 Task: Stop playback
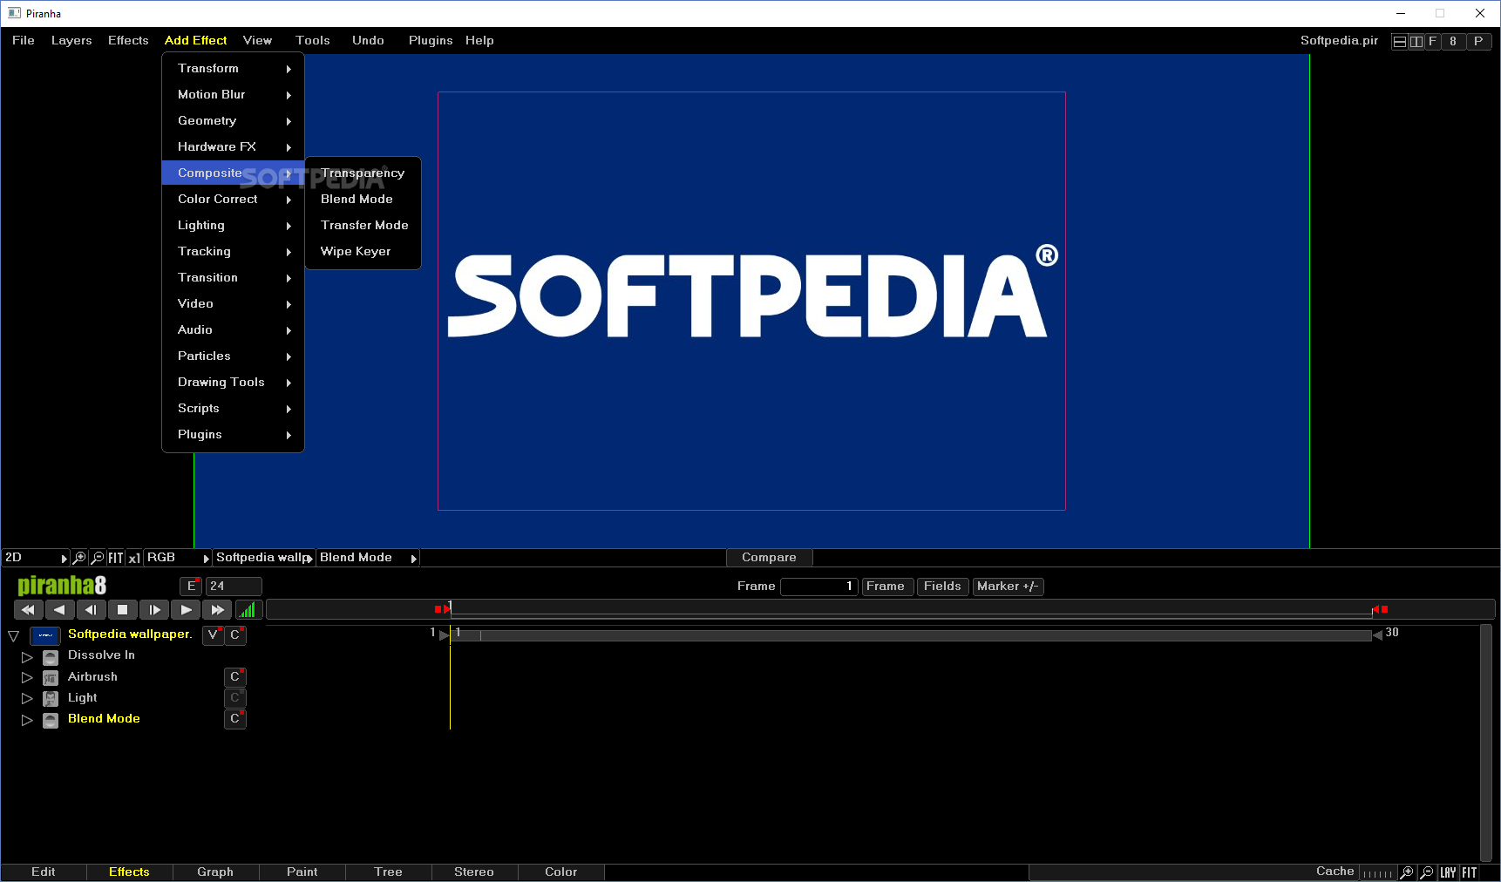[122, 610]
